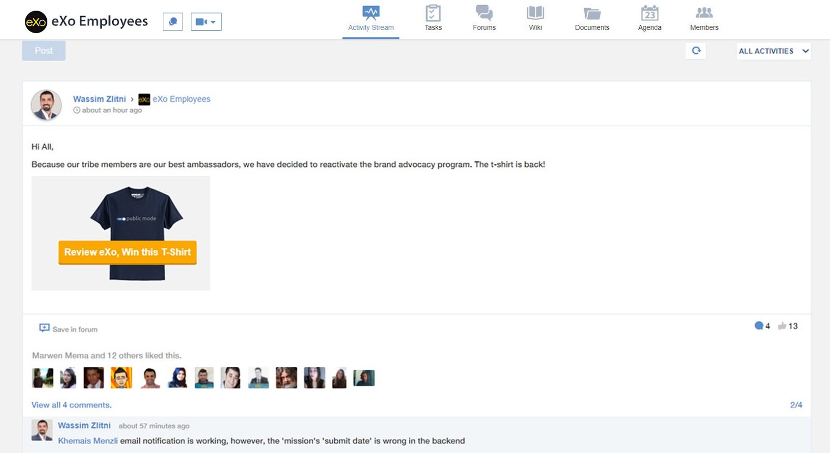Click Review eXo, Win this T-Shirt banner
830x453 pixels.
tap(128, 252)
